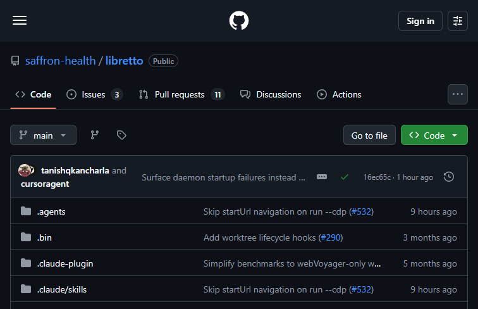
Task: Open .claude/skills row's Skip startUrl navigation commit
Action: coord(275,289)
